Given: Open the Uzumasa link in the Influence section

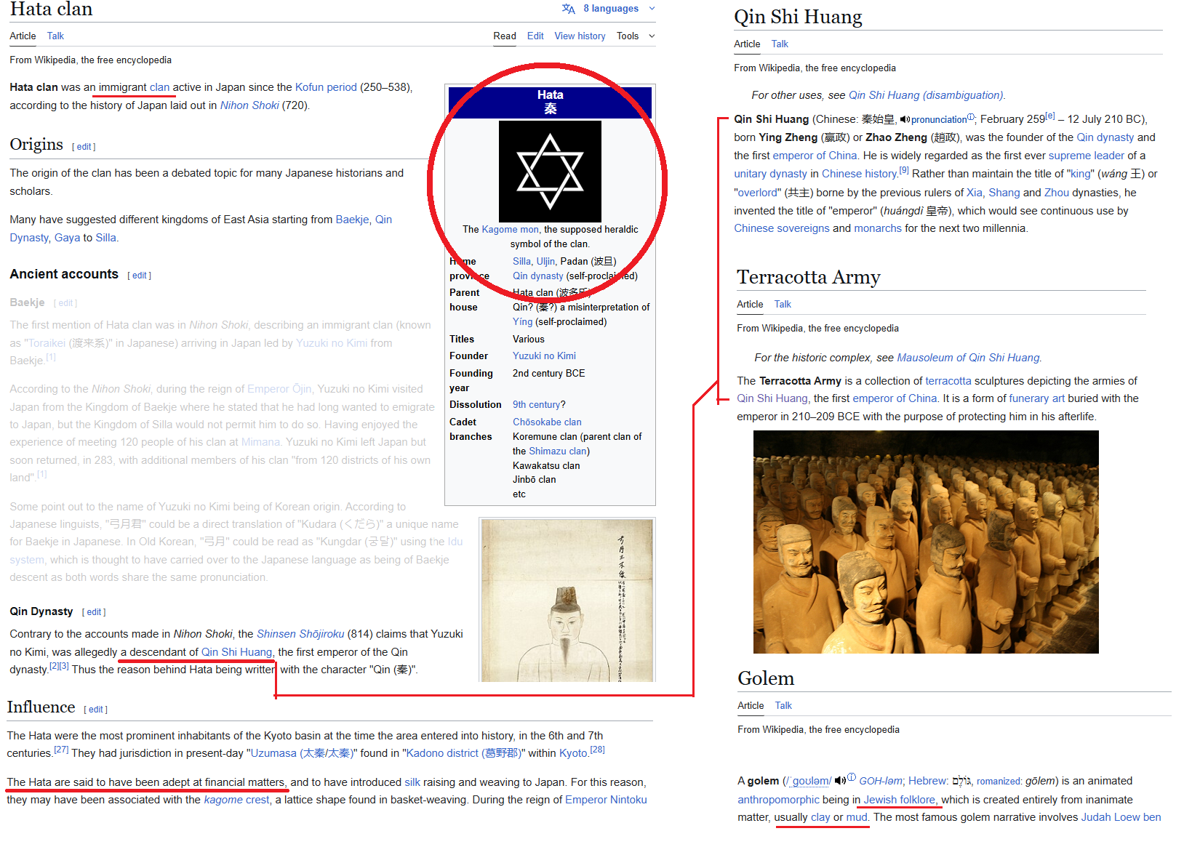Looking at the screenshot, I should [x=302, y=753].
